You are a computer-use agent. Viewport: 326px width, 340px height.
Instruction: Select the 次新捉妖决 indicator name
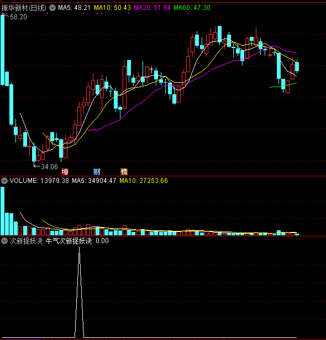click(x=26, y=241)
